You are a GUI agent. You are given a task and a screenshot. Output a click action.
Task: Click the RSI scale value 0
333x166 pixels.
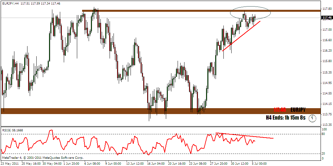pos(323,158)
